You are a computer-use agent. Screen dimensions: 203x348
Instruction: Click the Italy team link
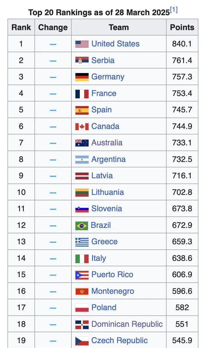click(98, 258)
